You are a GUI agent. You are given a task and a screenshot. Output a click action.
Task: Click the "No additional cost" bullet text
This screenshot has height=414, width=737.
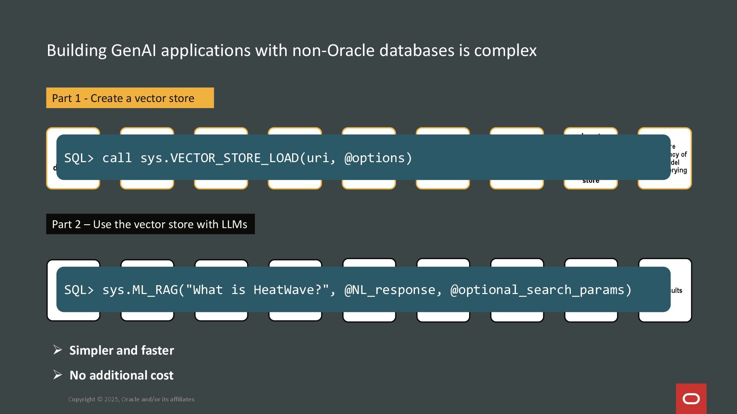(121, 375)
